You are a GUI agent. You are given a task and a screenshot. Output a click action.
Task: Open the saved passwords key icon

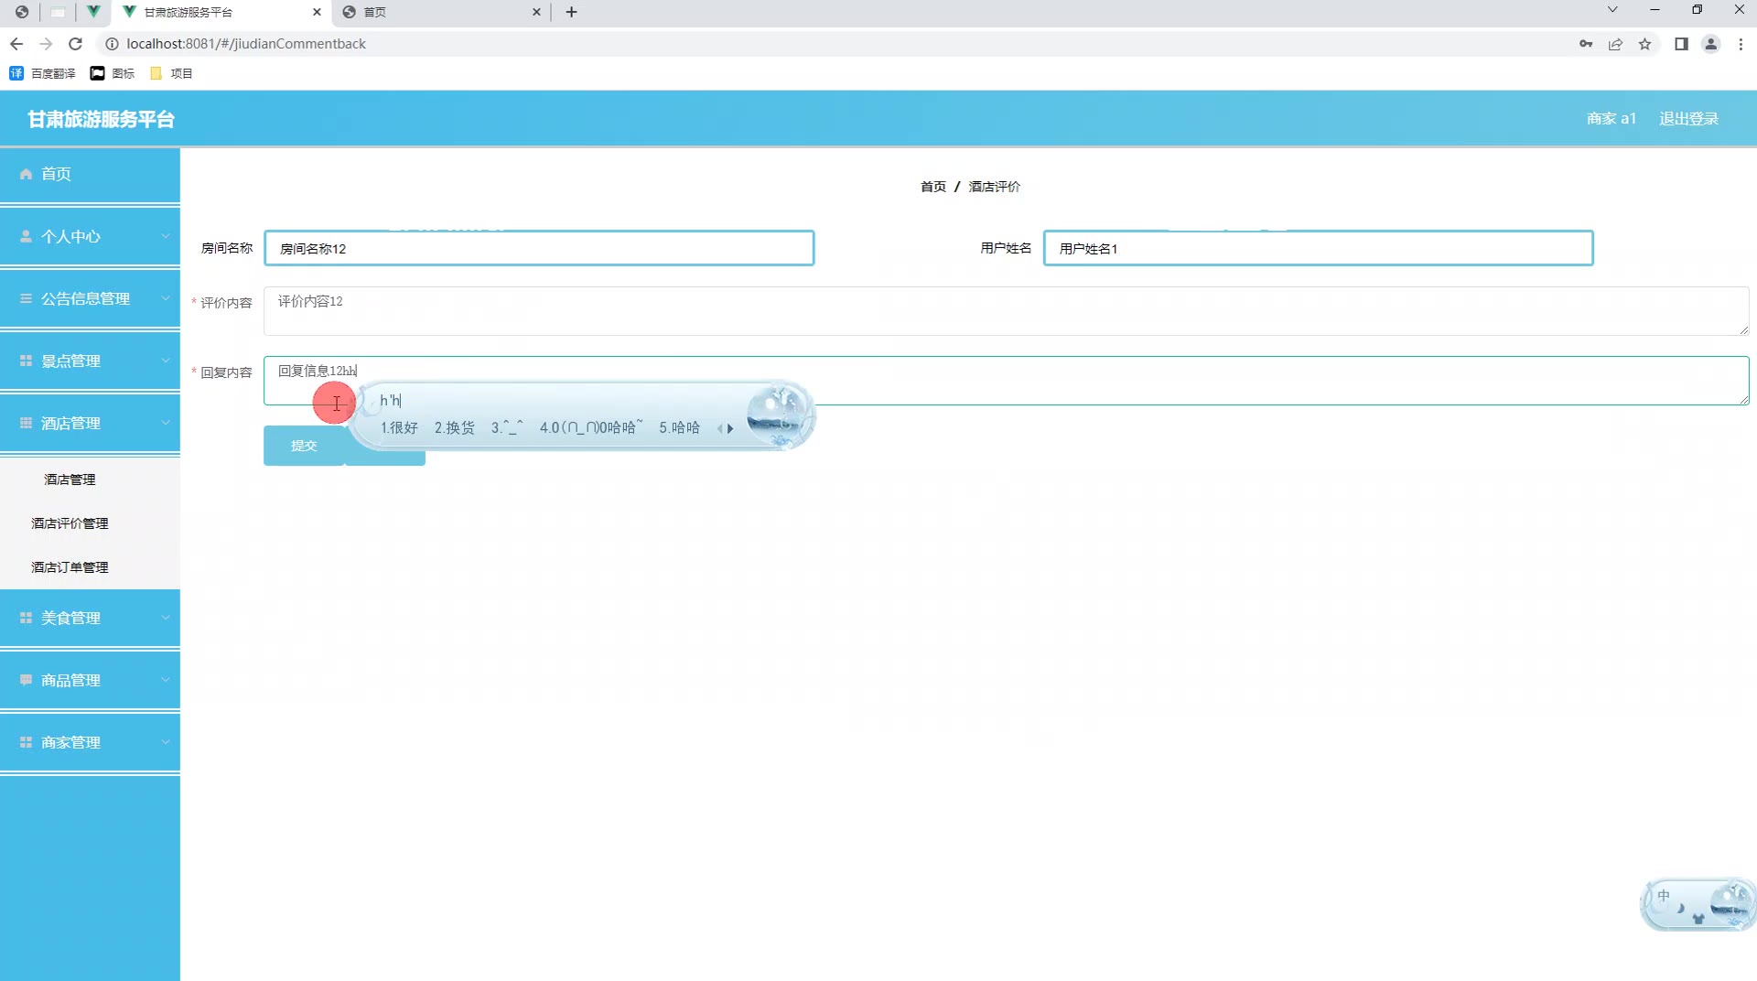click(1586, 44)
